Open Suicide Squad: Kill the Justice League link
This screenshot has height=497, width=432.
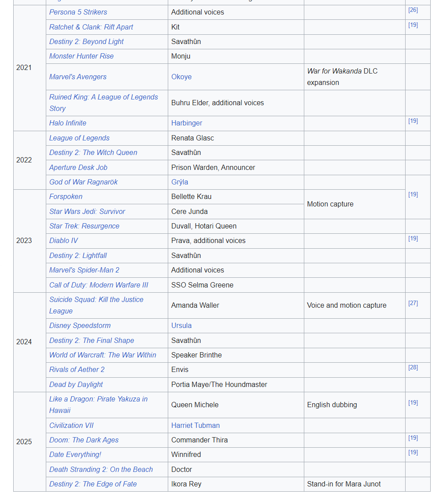point(96,305)
